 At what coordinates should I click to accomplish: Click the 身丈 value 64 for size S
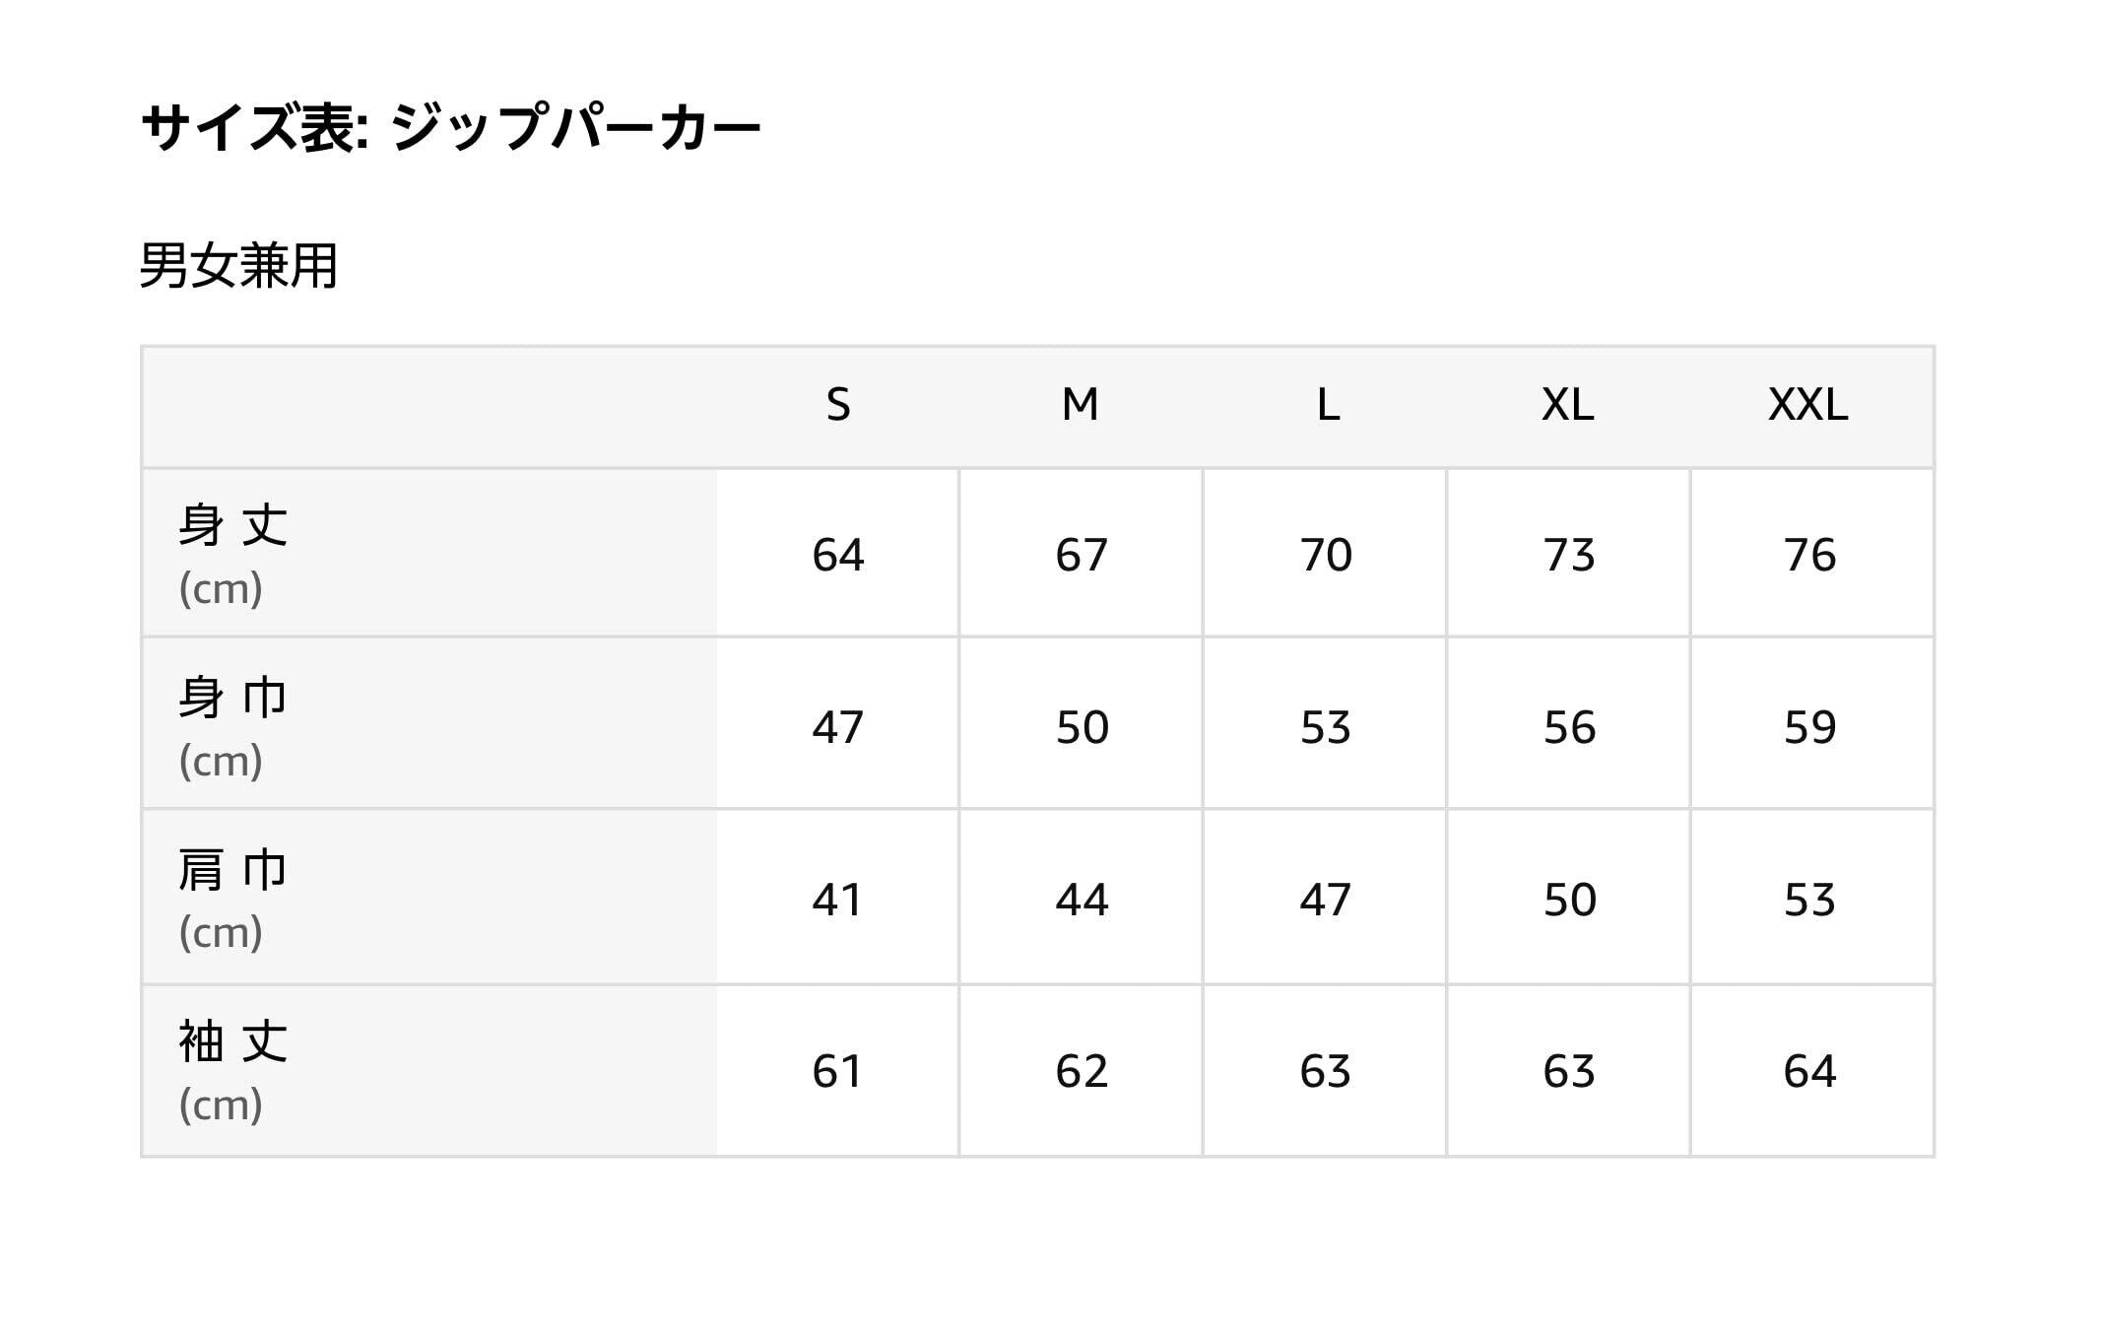click(837, 555)
